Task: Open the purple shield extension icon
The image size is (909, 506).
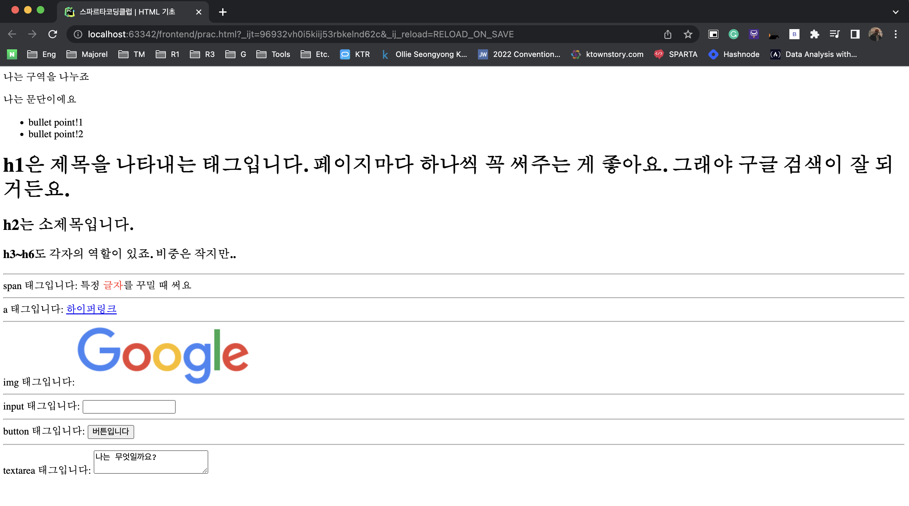Action: pos(754,34)
